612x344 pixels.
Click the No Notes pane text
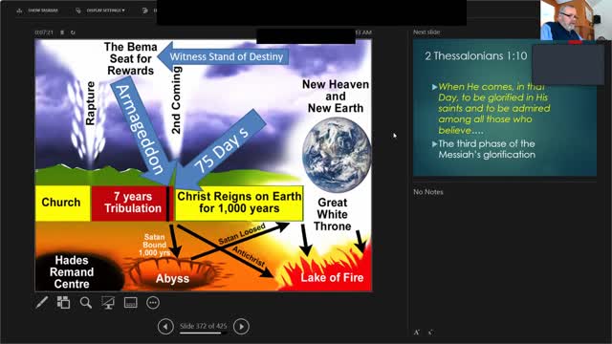(428, 192)
